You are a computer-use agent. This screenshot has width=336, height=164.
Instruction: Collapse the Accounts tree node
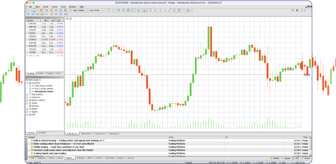pos(27,83)
